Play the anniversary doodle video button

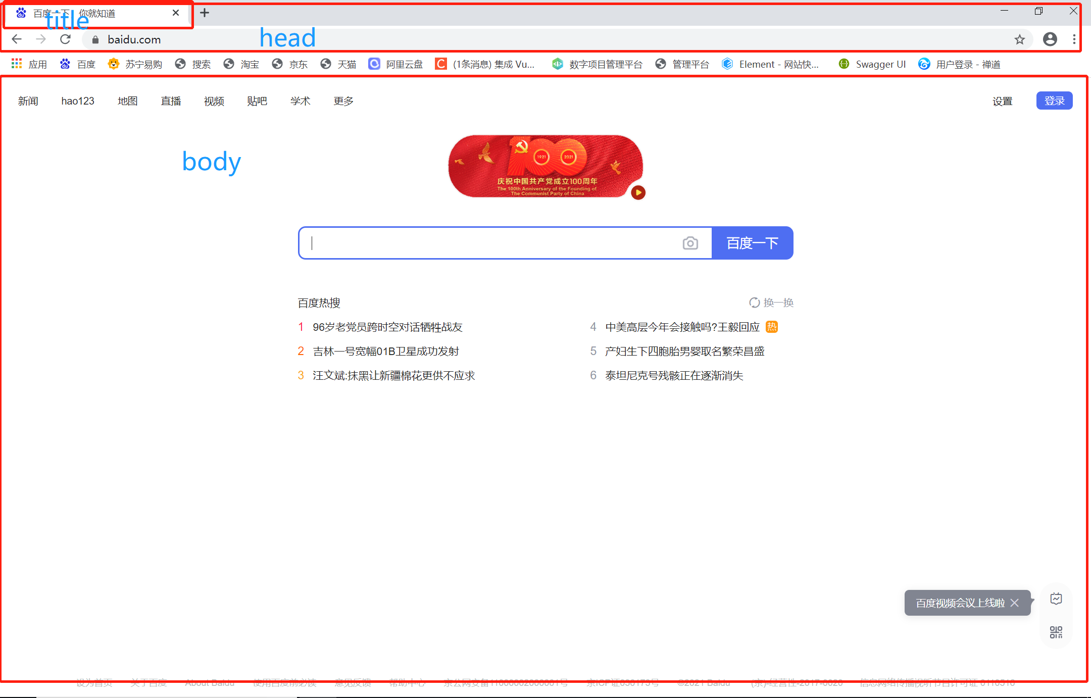coord(638,192)
